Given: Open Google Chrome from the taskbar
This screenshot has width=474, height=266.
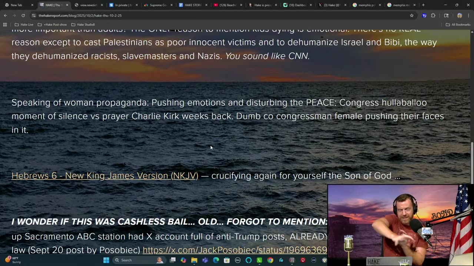Looking at the screenshot, I should (270, 260).
